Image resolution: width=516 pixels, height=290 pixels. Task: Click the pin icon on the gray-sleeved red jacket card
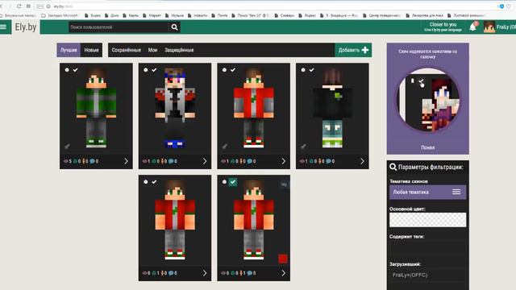(x=224, y=147)
